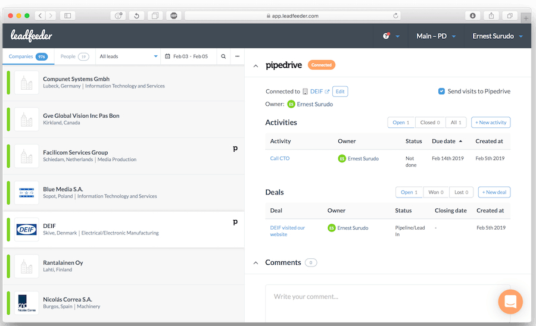Open the Call CTO activity link
This screenshot has height=326, width=536.
[x=280, y=158]
